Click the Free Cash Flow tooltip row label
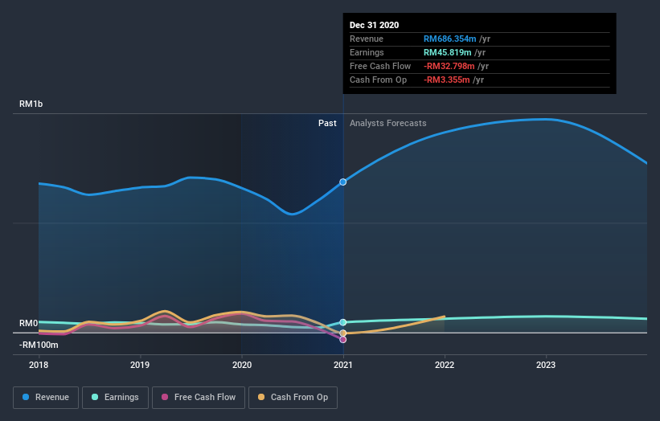 coord(380,67)
